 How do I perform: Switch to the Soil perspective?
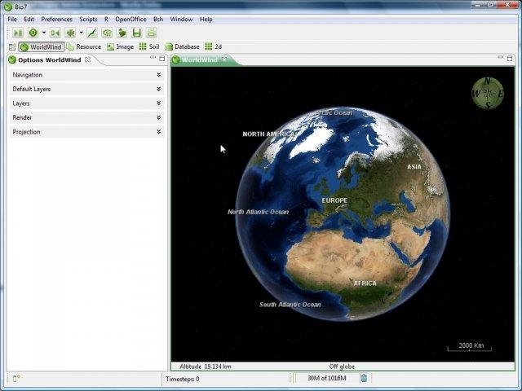(149, 47)
